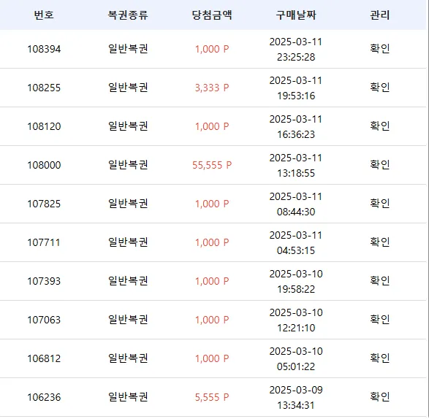Screen dimensions: 429x419
Task: Select 확인 in row 107825
Action: pos(379,204)
